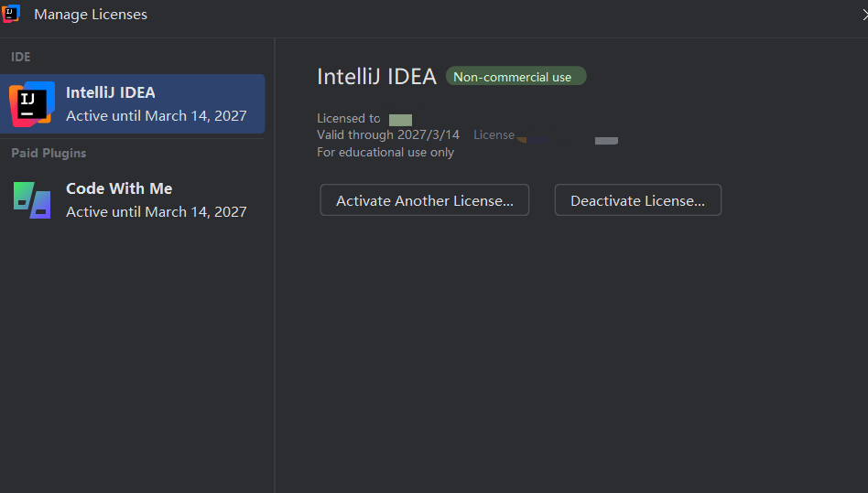Click the Non-commercial use badge

click(515, 76)
